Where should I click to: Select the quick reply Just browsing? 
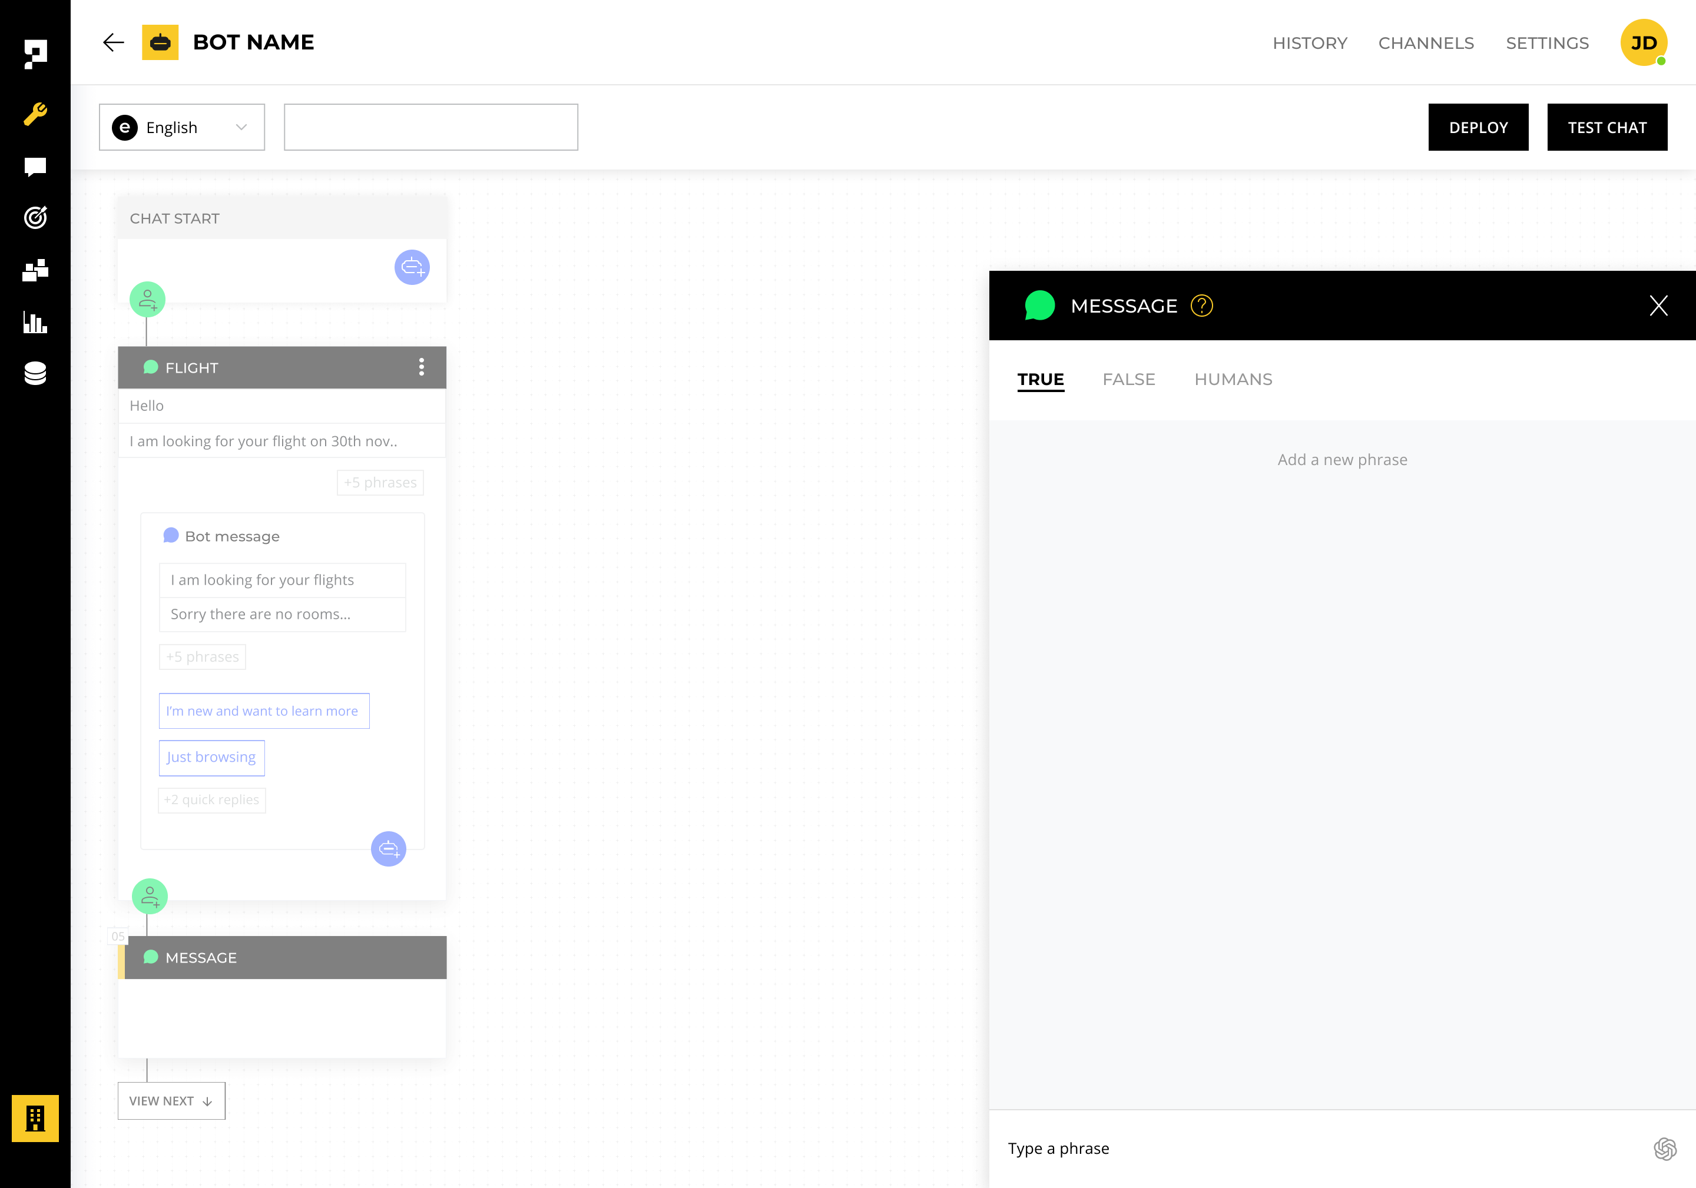(x=211, y=757)
